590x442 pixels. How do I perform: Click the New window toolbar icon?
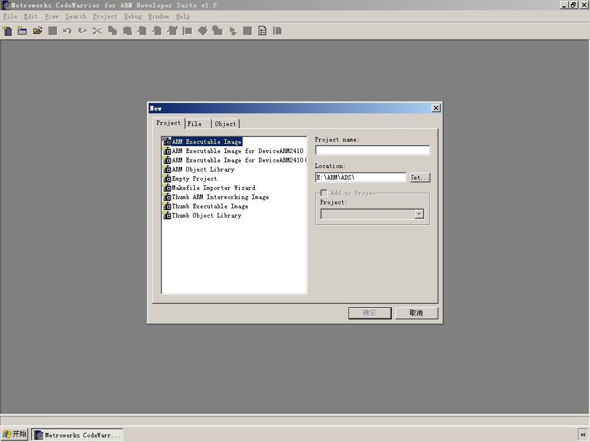pyautogui.click(x=22, y=31)
